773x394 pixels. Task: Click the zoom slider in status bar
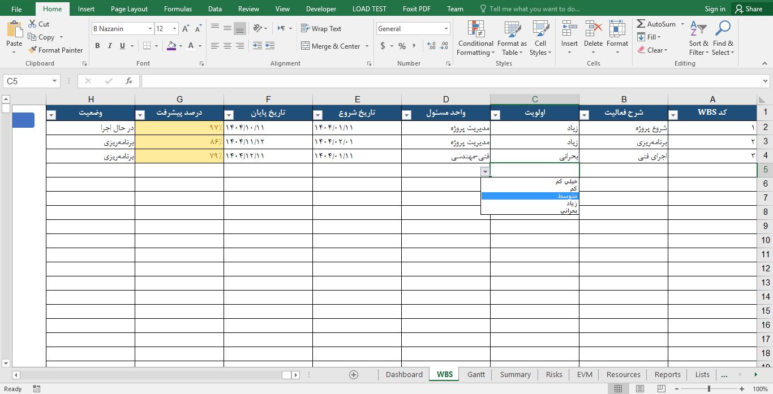708,389
